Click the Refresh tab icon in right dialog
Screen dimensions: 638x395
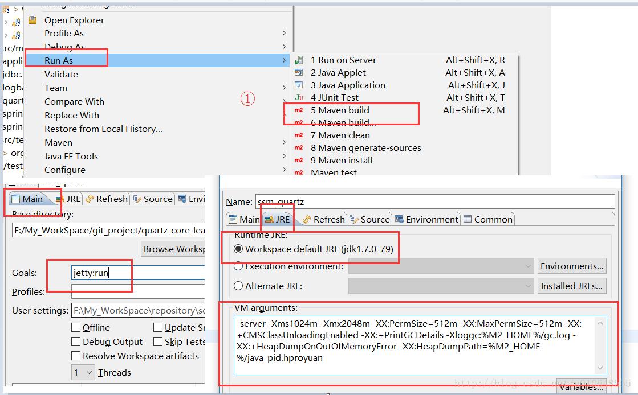(x=307, y=220)
